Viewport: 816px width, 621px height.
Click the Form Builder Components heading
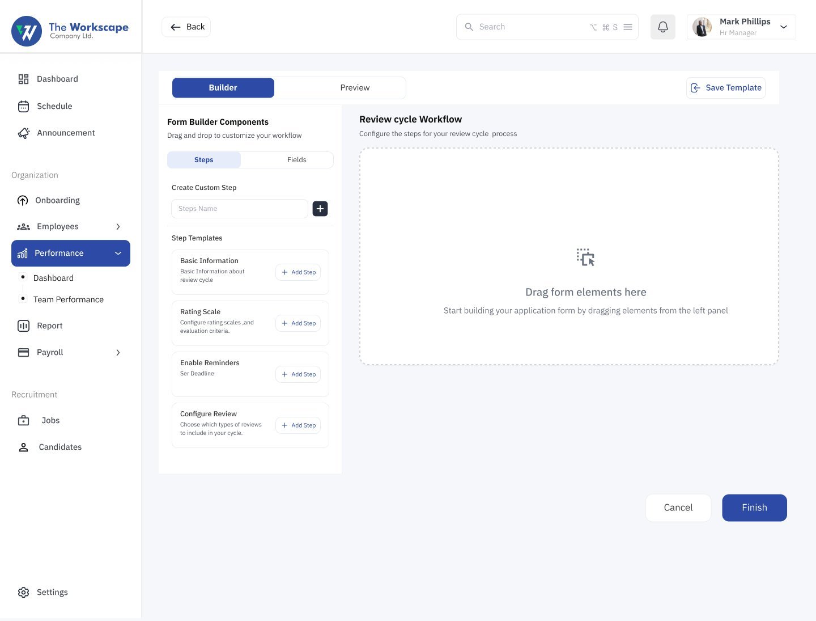218,122
